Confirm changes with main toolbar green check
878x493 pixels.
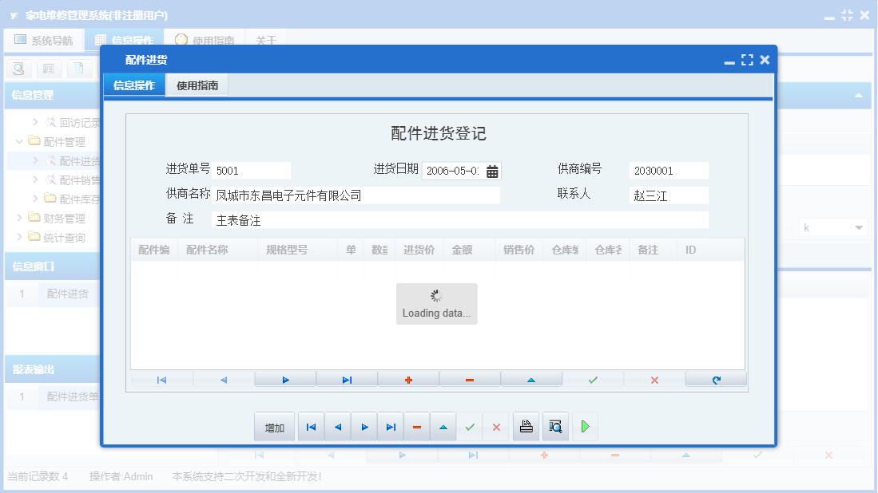click(x=470, y=427)
